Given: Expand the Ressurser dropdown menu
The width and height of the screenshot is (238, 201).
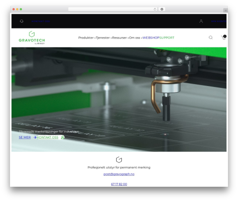Looking at the screenshot, I should point(120,38).
